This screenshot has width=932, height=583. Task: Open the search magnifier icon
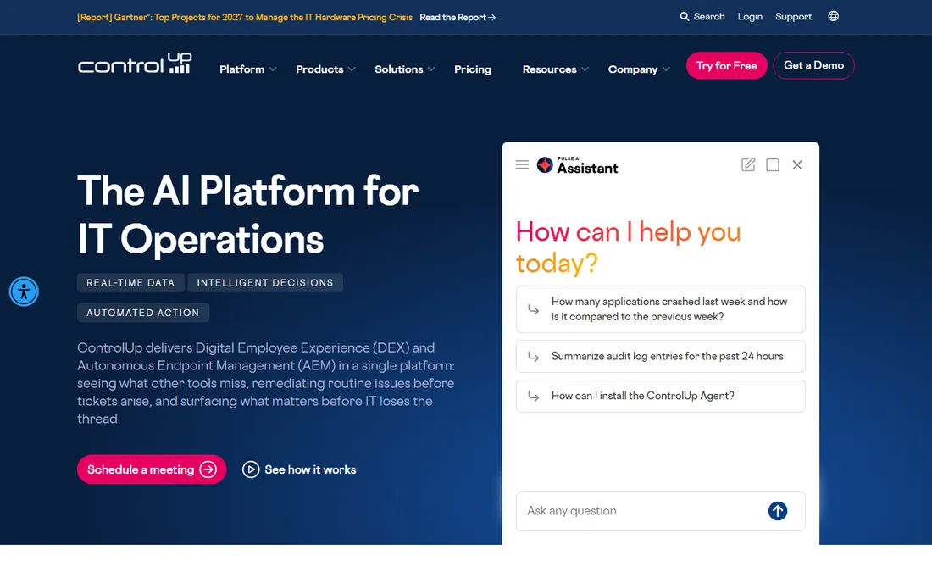tap(684, 17)
